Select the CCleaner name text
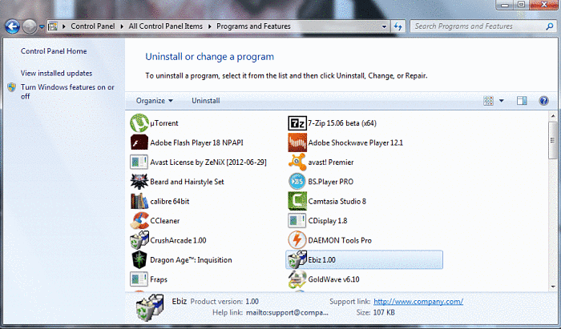The height and width of the screenshot is (329, 561). [x=165, y=221]
